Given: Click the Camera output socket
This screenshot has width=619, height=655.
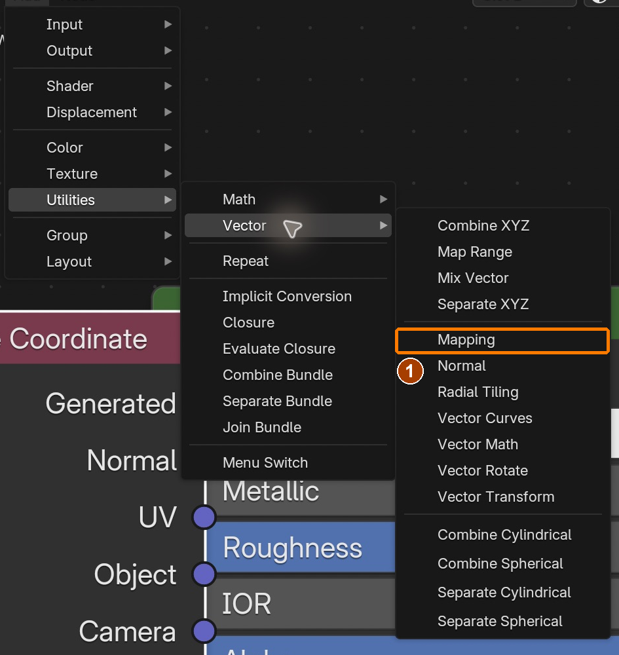Looking at the screenshot, I should click(x=204, y=631).
